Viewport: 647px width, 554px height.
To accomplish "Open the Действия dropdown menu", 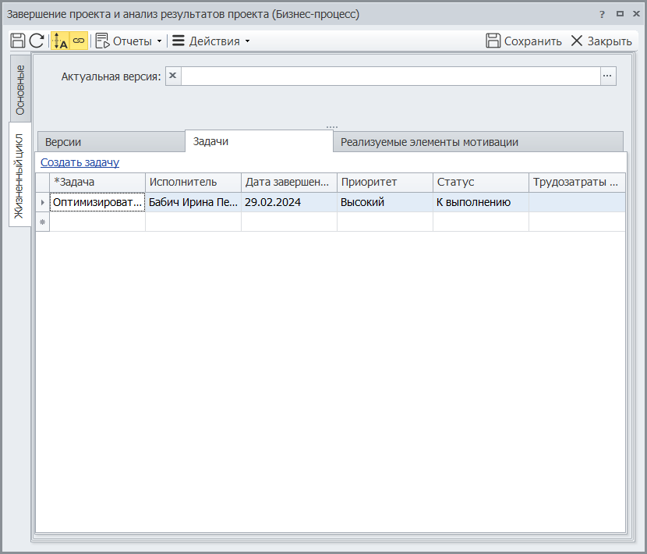I will coord(211,41).
